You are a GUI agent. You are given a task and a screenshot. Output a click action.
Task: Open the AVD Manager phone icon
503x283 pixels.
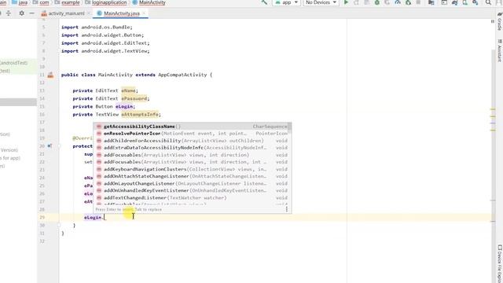[x=464, y=2]
